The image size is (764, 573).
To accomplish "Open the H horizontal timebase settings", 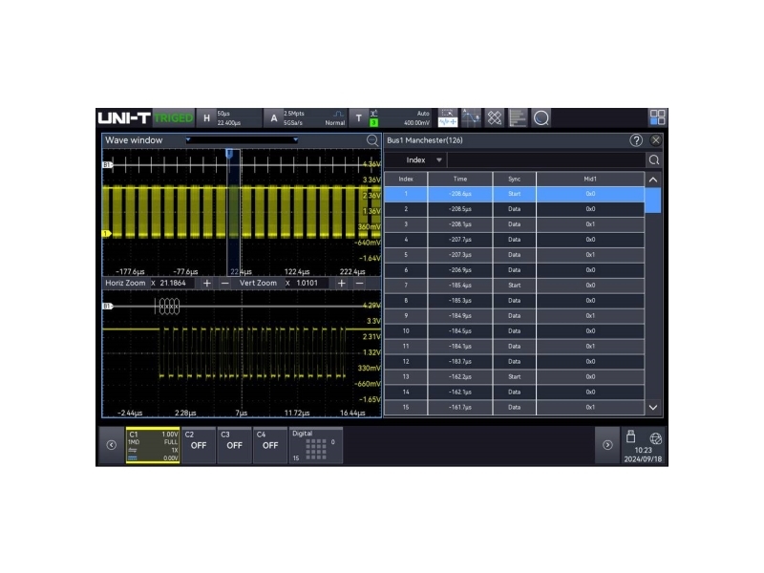I will tap(229, 117).
